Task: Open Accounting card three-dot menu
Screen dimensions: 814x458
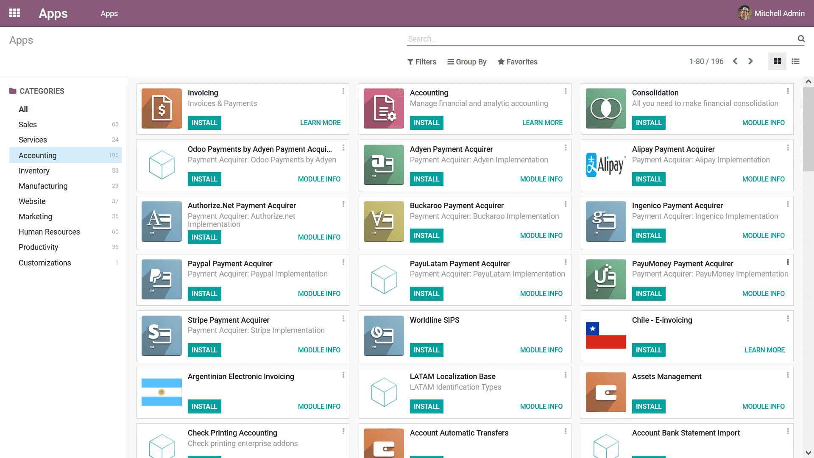Action: coord(566,91)
